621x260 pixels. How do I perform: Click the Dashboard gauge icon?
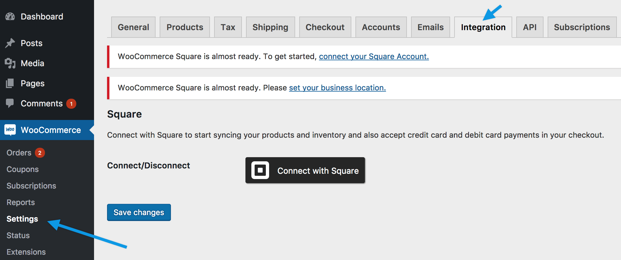pos(10,17)
